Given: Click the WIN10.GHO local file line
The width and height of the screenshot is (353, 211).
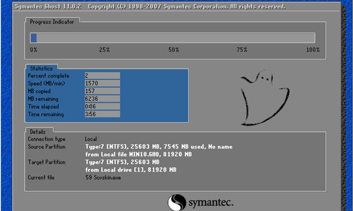Looking at the screenshot, I should click(x=138, y=154).
